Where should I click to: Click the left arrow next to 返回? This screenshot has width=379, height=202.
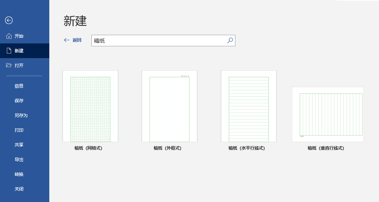coord(67,40)
